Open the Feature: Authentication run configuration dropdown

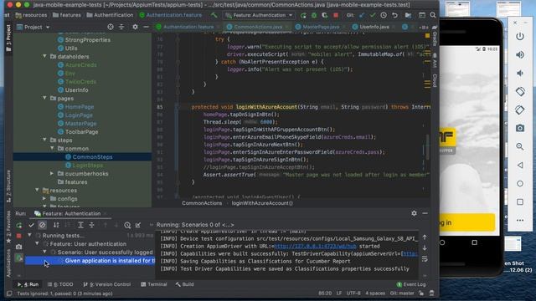coord(259,15)
